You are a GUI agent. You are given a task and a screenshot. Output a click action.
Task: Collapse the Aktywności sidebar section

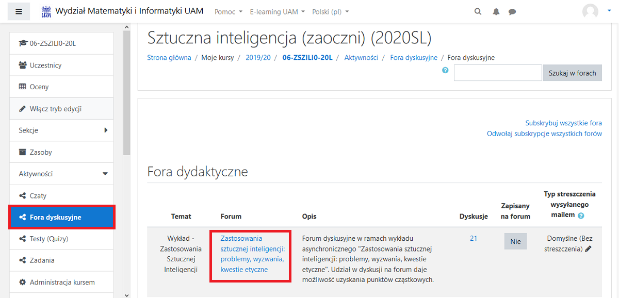pos(61,173)
